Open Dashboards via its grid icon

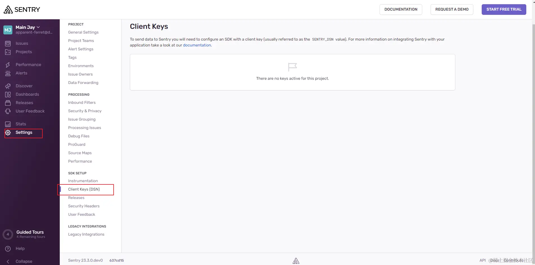[8, 95]
